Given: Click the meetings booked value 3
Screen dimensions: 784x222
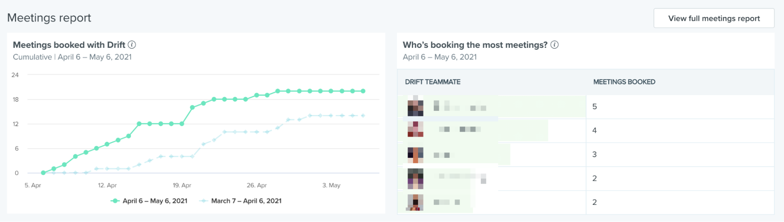Looking at the screenshot, I should pyautogui.click(x=595, y=154).
